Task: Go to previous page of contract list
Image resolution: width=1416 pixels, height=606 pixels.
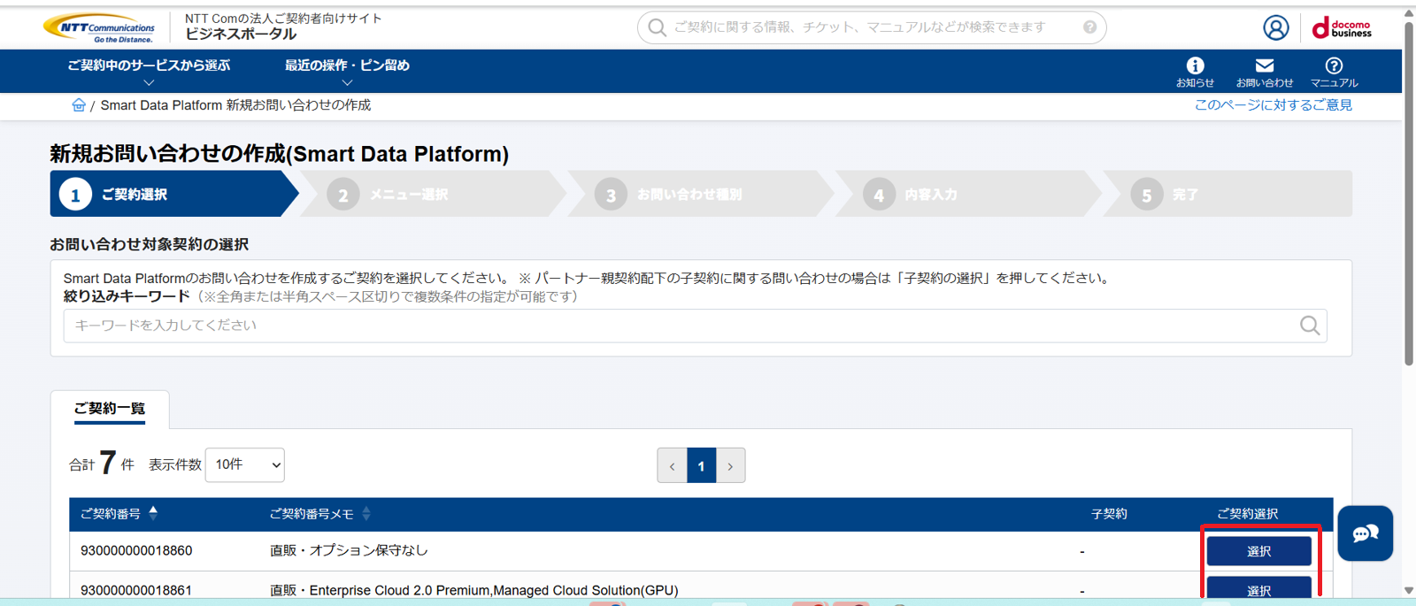Action: click(672, 465)
